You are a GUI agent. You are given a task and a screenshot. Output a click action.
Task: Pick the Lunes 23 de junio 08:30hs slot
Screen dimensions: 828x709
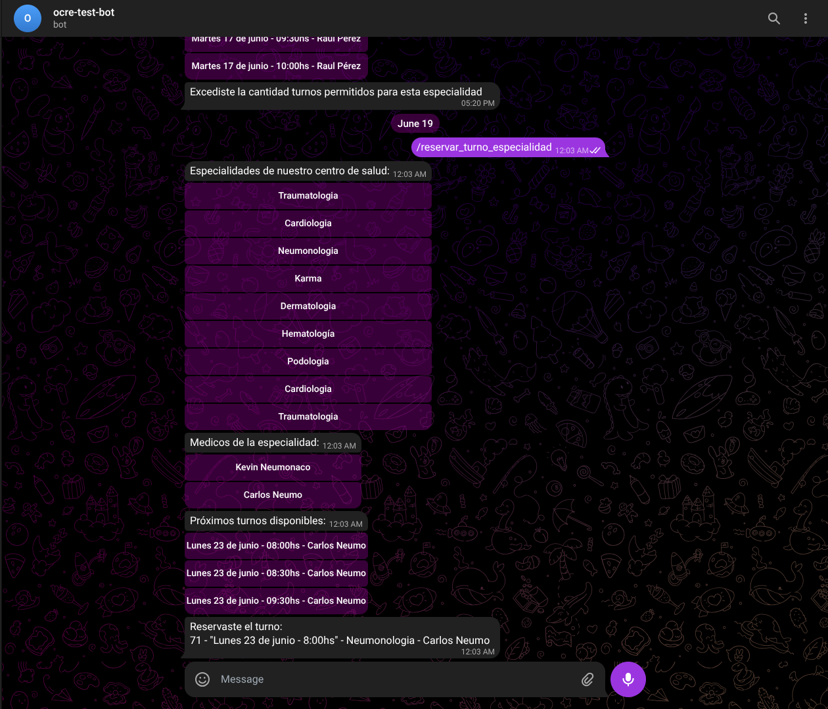click(x=276, y=574)
